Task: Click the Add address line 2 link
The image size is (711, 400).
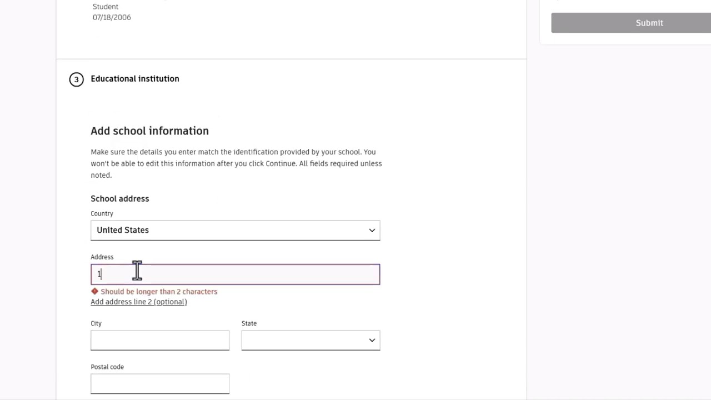Action: 139,302
